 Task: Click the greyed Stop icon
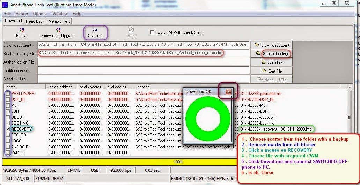(x=132, y=30)
